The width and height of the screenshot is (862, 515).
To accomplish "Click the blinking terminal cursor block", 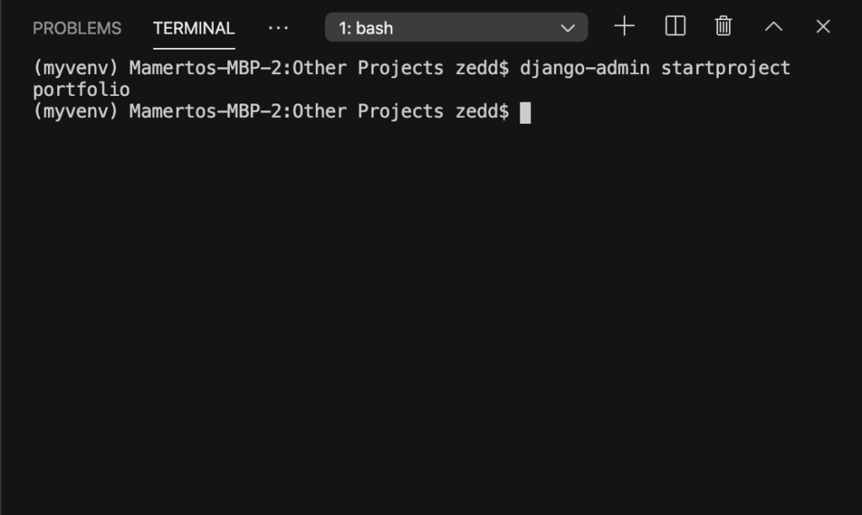I will point(525,113).
